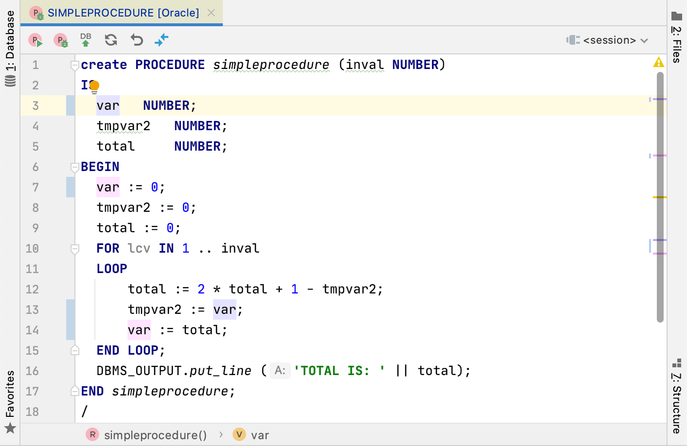Run the SIMPLEPROCEDURE with green play icon

coord(36,40)
